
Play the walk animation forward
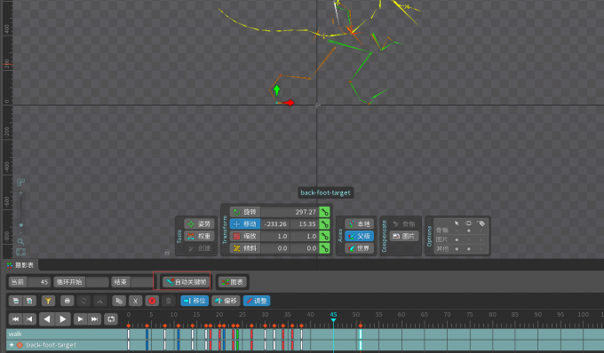[x=62, y=318]
